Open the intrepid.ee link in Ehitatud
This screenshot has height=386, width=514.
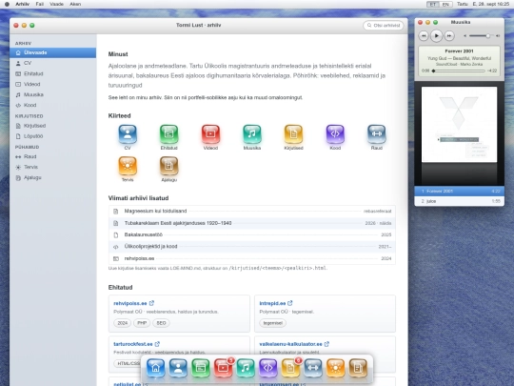[x=276, y=303]
